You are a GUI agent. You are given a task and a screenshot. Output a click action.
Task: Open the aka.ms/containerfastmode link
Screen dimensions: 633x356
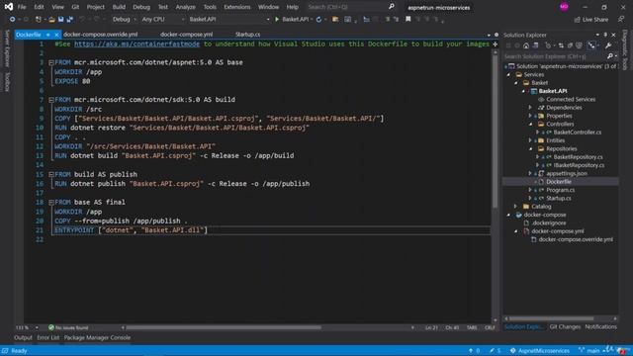136,44
